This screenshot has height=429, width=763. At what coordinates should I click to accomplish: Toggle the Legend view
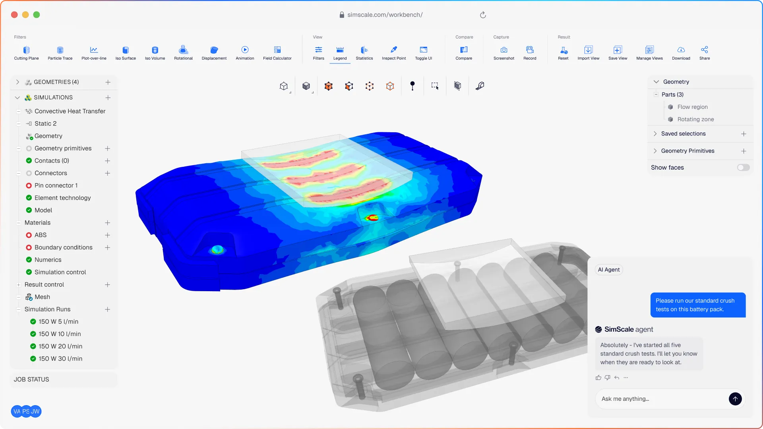340,53
